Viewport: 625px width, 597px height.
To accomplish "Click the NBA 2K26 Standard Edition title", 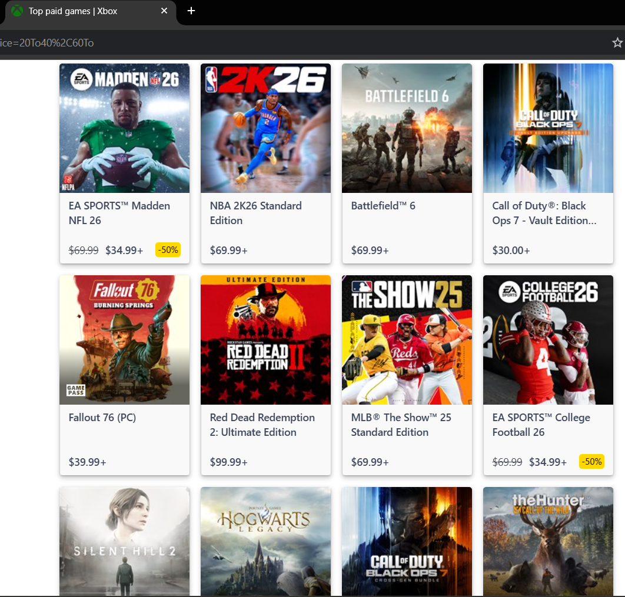I will coord(255,213).
